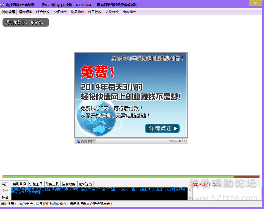Open the 物品修改 menu
Viewport: 264px width, 209px height.
(78, 12)
